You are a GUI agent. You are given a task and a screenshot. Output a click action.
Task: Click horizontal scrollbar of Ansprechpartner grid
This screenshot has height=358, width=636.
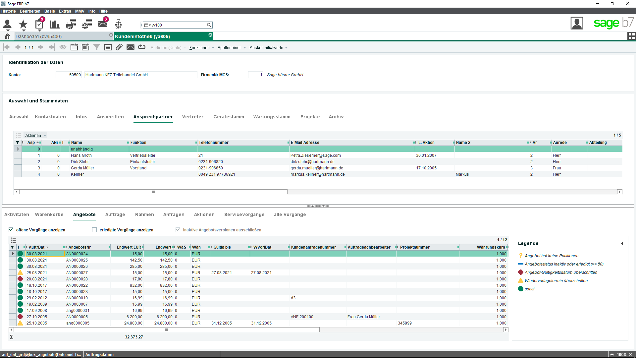pos(153,192)
